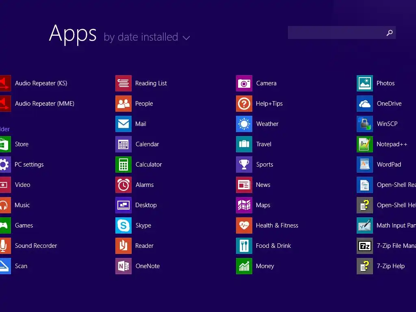
Task: Click the 'PC settings' label
Action: (29, 165)
